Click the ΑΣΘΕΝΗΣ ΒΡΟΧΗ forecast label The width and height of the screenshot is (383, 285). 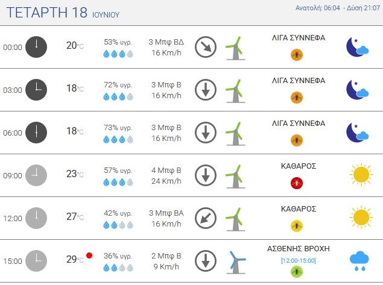299,249
